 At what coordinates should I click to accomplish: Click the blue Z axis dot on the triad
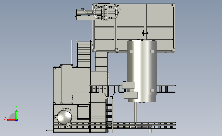click(17, 120)
